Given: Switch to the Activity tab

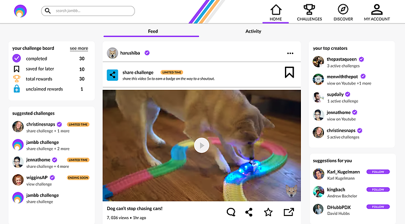Looking at the screenshot, I should point(253,32).
